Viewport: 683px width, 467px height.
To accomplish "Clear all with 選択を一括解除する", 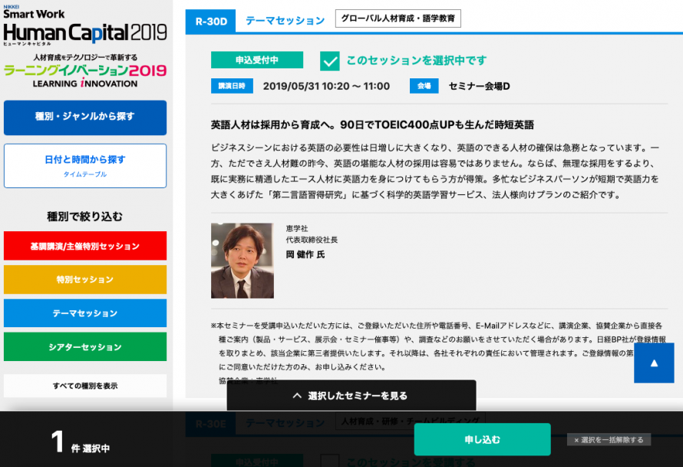I will tap(609, 440).
